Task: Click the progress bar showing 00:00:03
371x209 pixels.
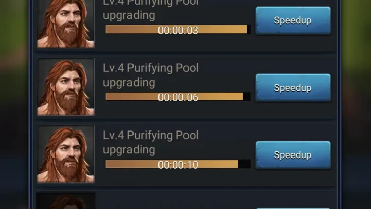Action: (x=178, y=30)
